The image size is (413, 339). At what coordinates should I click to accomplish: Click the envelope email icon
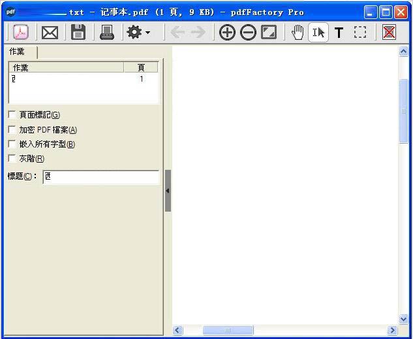pos(50,32)
